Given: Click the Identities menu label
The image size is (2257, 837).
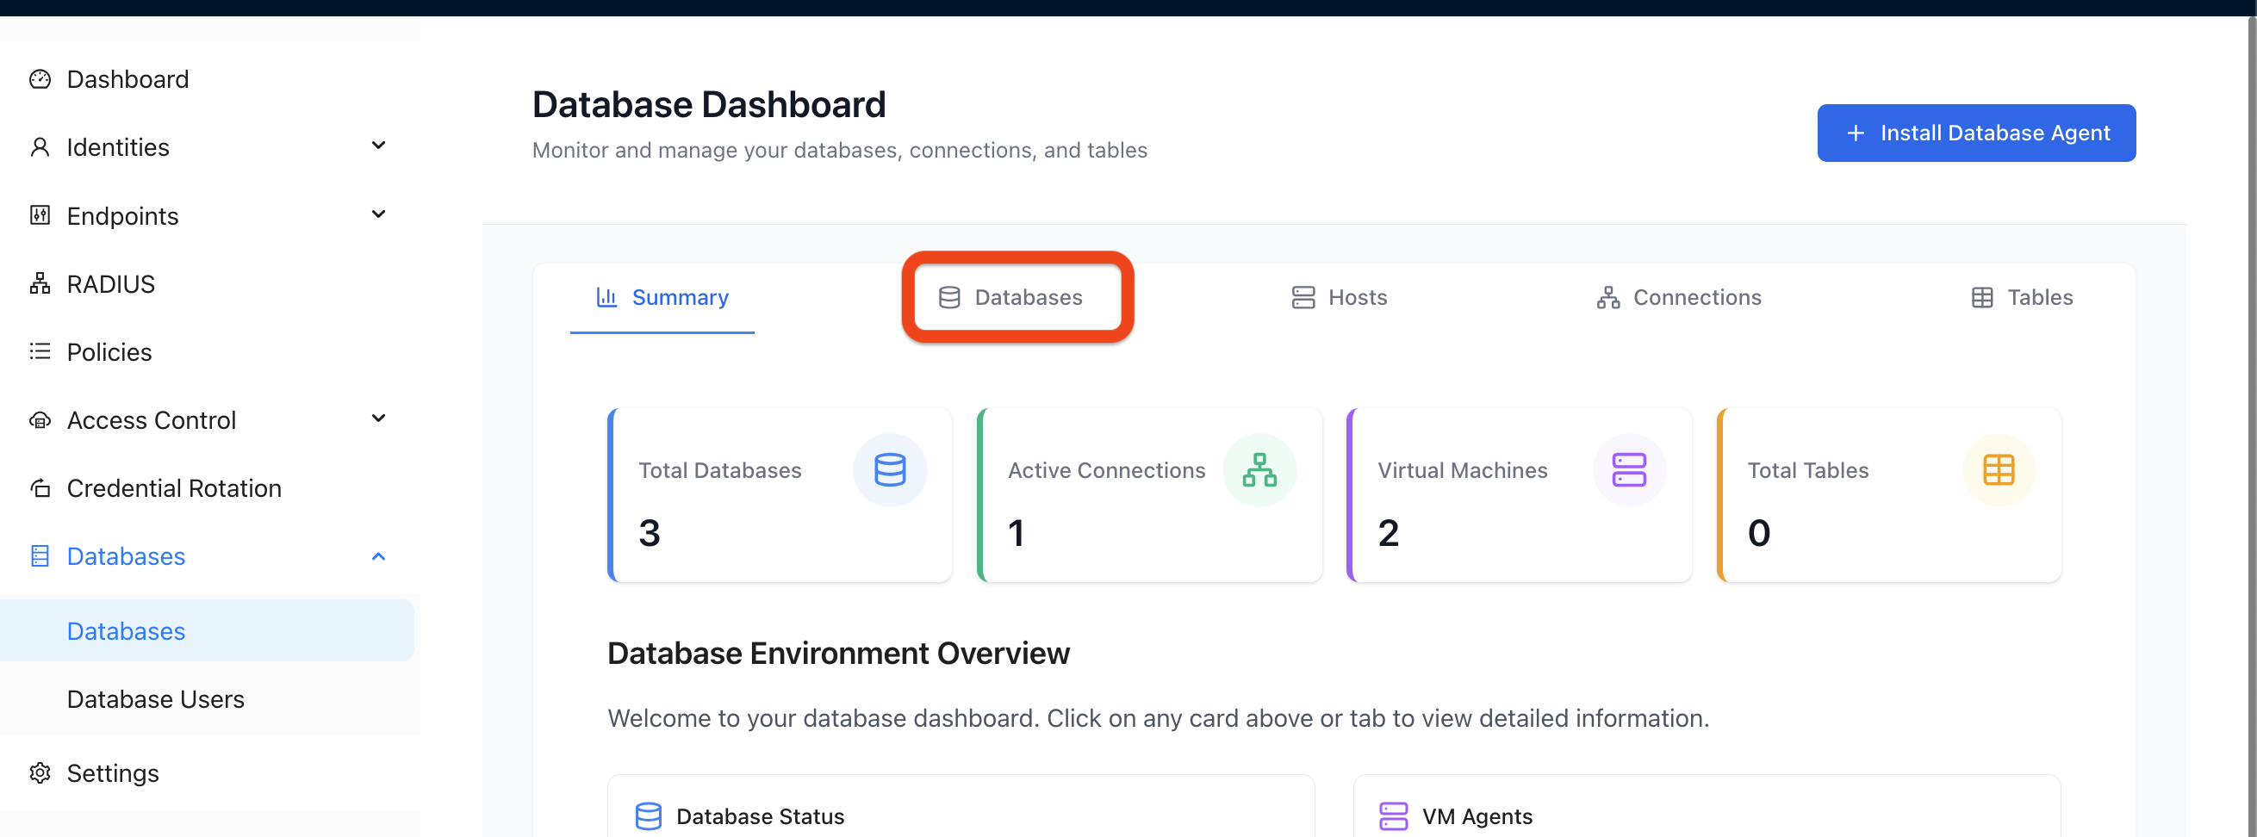Looking at the screenshot, I should 117,147.
